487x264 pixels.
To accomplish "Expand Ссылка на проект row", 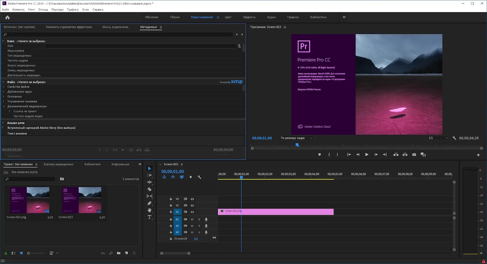I will pyautogui.click(x=9, y=111).
